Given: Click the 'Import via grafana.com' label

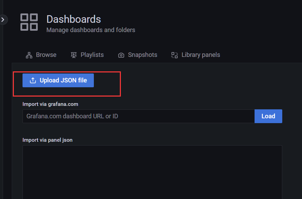Looking at the screenshot, I should (x=50, y=104).
